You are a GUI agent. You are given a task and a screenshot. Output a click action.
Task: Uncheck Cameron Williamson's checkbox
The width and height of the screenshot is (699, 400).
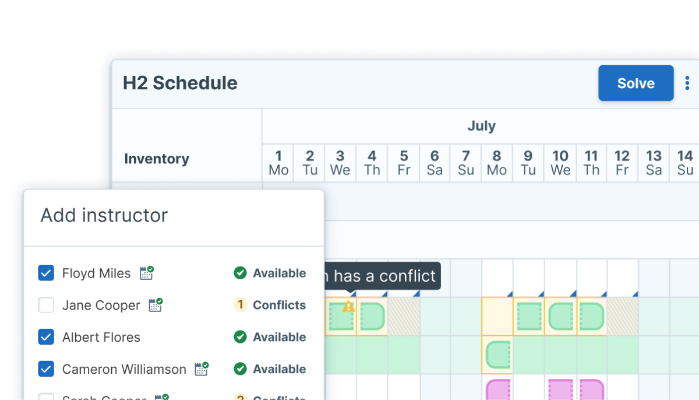click(x=46, y=369)
